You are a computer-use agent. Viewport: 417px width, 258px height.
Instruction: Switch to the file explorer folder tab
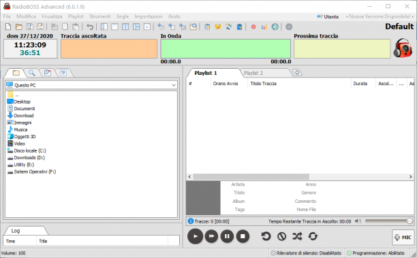coord(16,73)
